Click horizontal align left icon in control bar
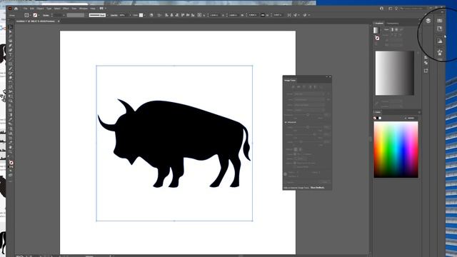This screenshot has height=257, width=457. [x=166, y=15]
